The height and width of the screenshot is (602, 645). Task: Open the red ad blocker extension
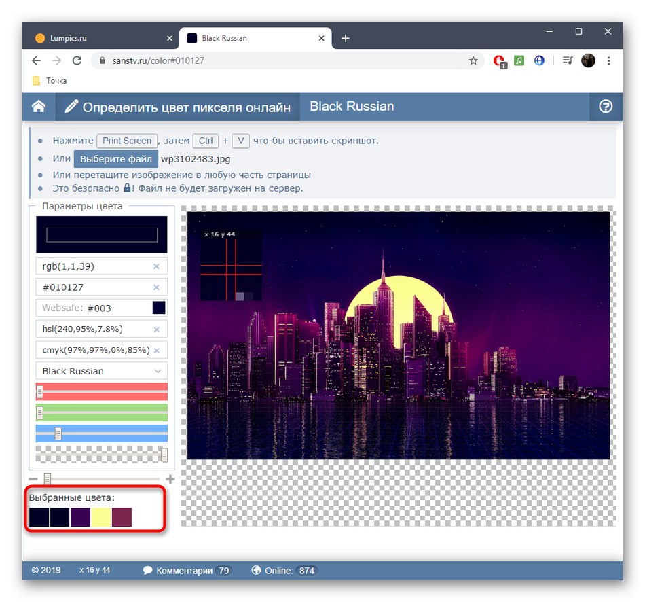[500, 61]
